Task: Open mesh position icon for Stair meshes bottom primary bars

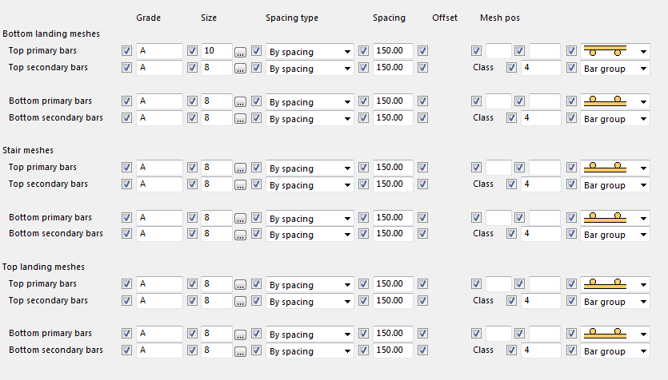Action: [x=614, y=218]
